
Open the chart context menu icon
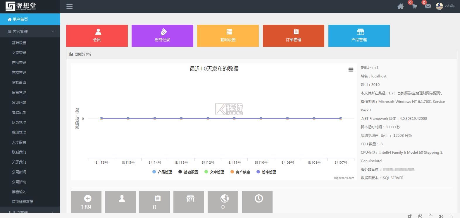point(351,70)
